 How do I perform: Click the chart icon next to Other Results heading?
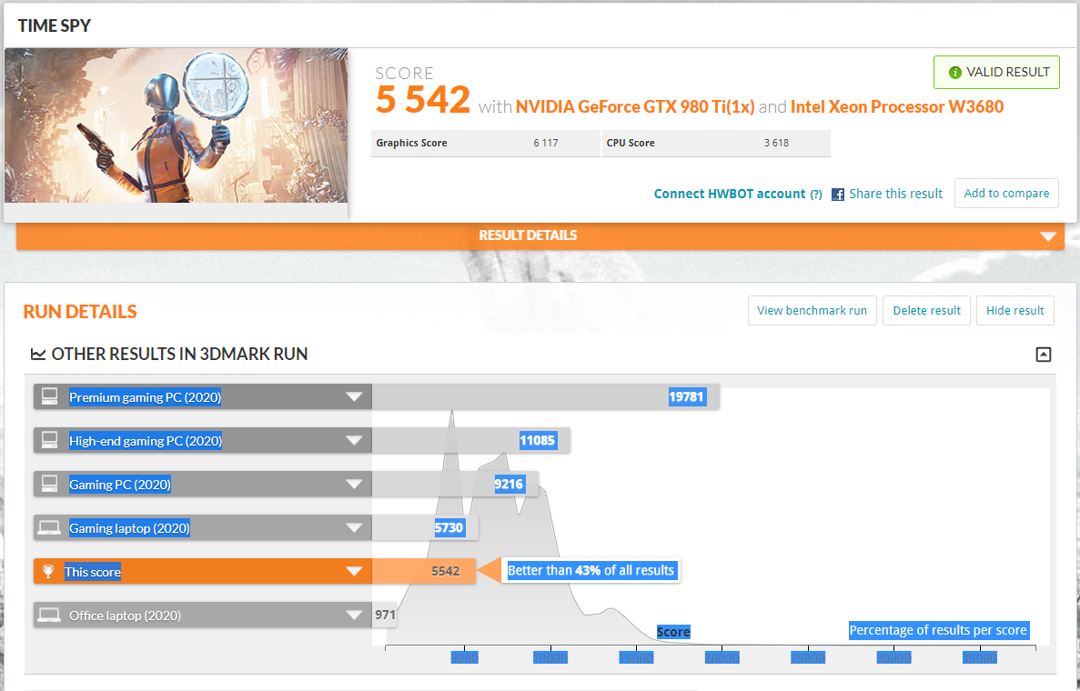(x=38, y=355)
